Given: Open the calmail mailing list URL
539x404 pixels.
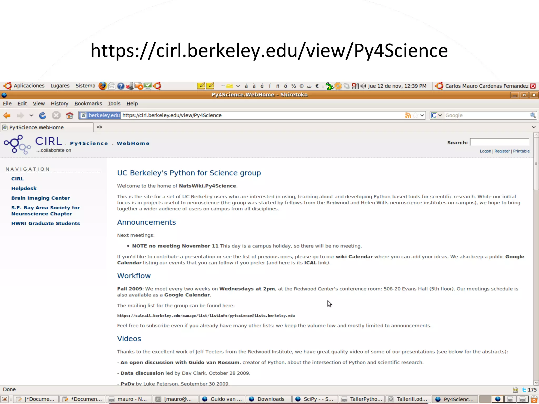Looking at the screenshot, I should 206,316.
